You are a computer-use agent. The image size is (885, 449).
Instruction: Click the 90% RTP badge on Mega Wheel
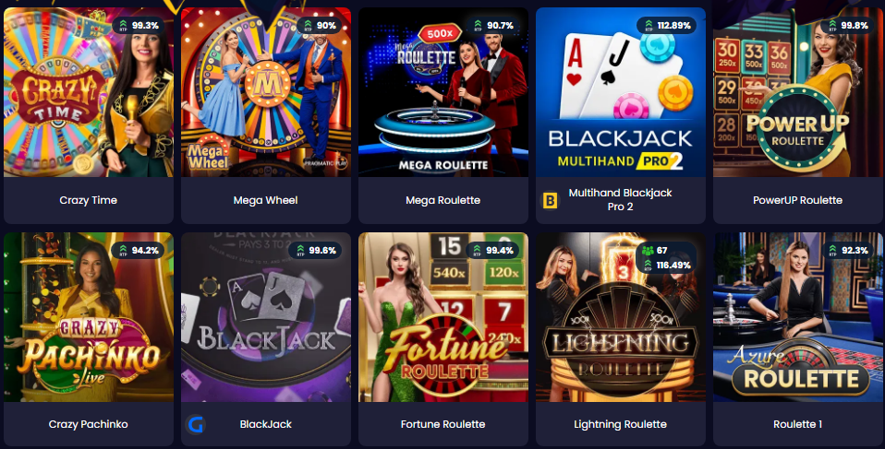(320, 25)
